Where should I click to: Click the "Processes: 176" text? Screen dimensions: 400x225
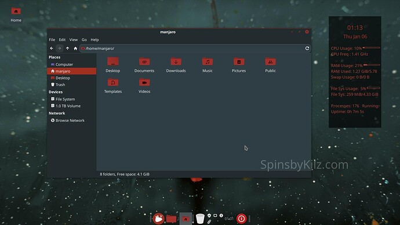pyautogui.click(x=345, y=106)
